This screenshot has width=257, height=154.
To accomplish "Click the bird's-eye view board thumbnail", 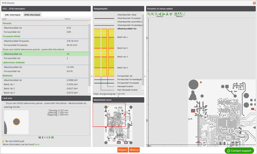I will (x=119, y=123).
